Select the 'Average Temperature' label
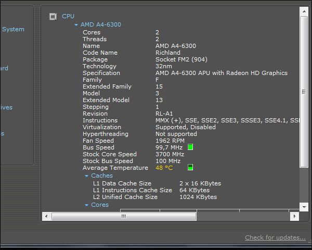 coord(115,168)
